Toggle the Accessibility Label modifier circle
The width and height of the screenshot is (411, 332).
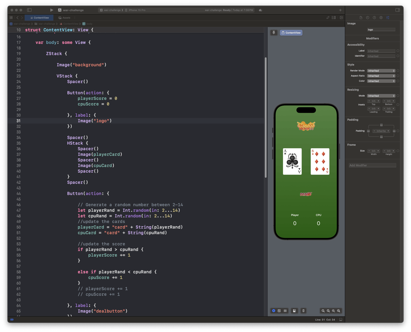tap(398, 51)
